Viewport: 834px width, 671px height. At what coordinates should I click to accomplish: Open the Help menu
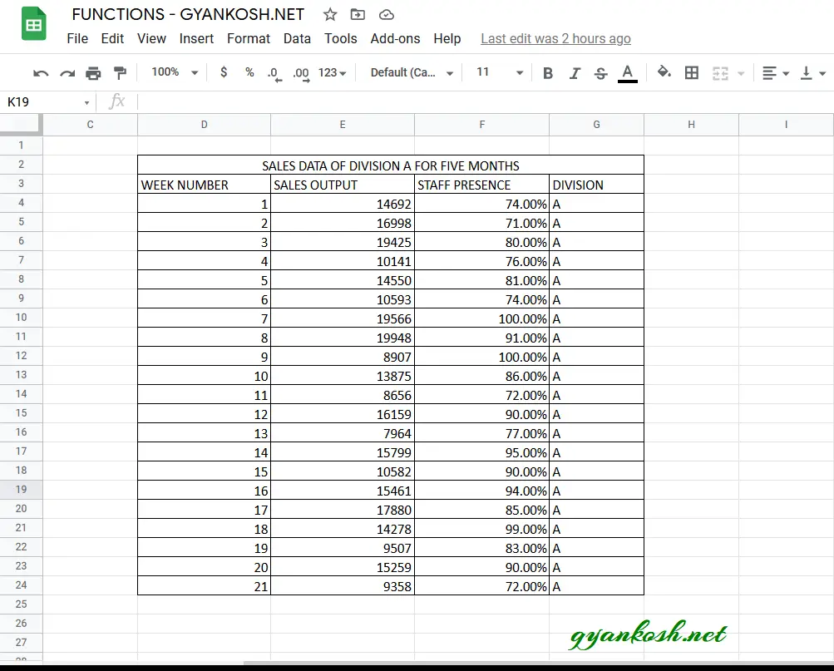pyautogui.click(x=447, y=38)
